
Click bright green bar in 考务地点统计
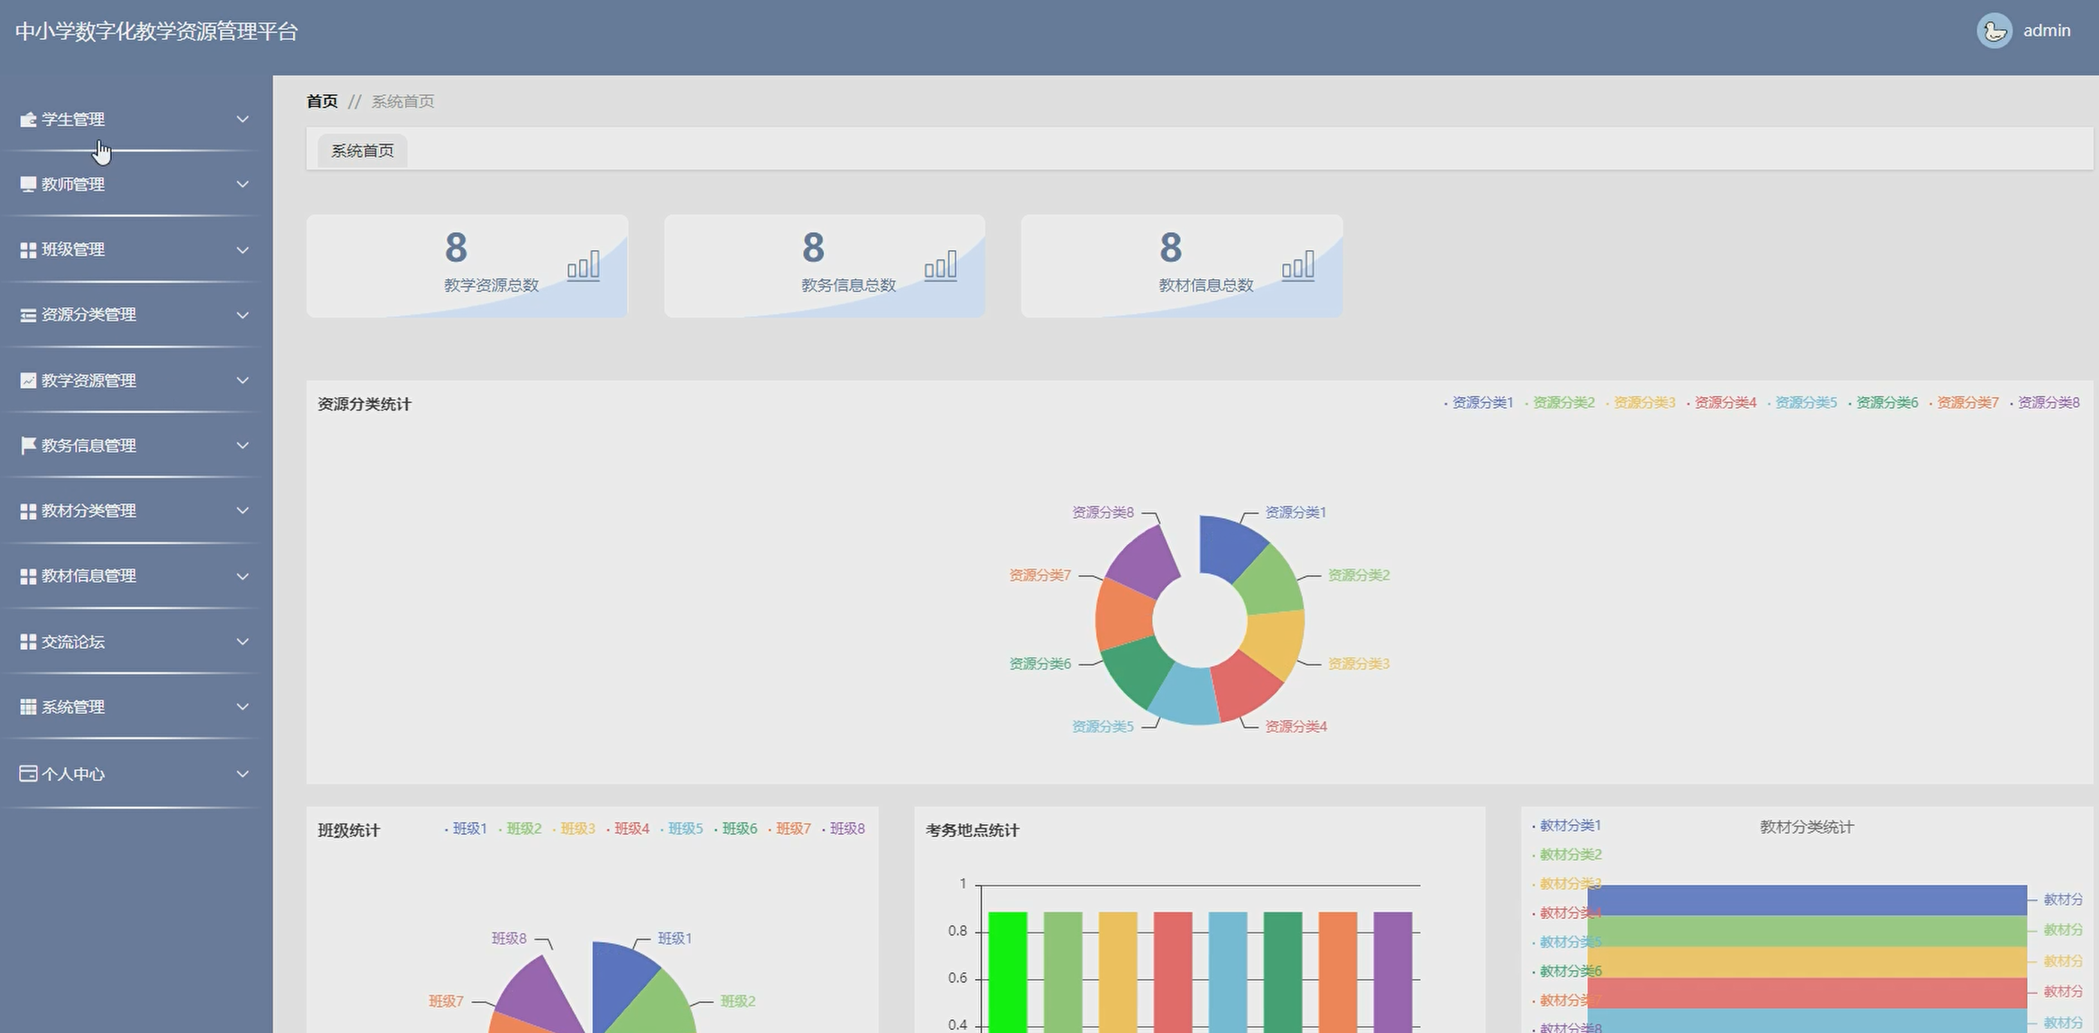coord(1008,972)
